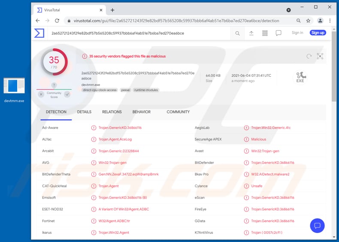Viewport: 339px width, 242px height.
Task: Reload the page with refresh icon
Action: [57, 21]
